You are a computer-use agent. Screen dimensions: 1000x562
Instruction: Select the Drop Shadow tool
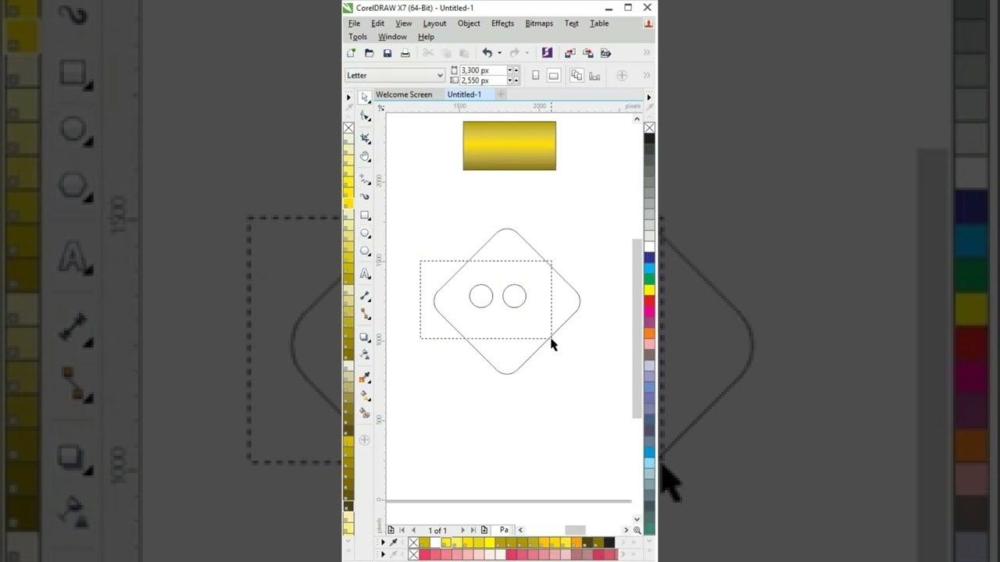click(365, 337)
